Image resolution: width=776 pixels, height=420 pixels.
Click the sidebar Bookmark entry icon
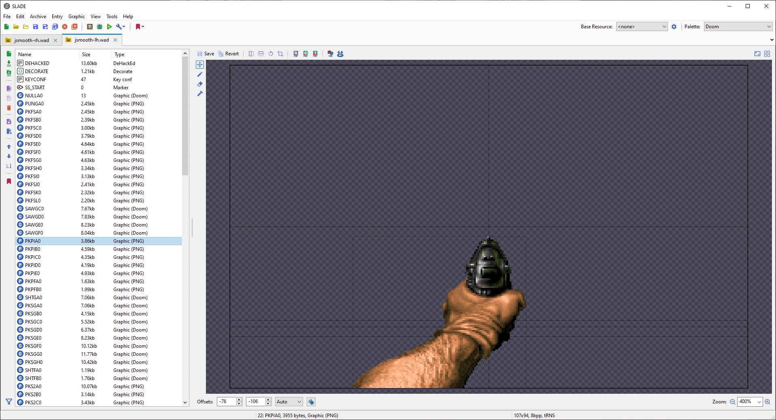click(x=9, y=181)
